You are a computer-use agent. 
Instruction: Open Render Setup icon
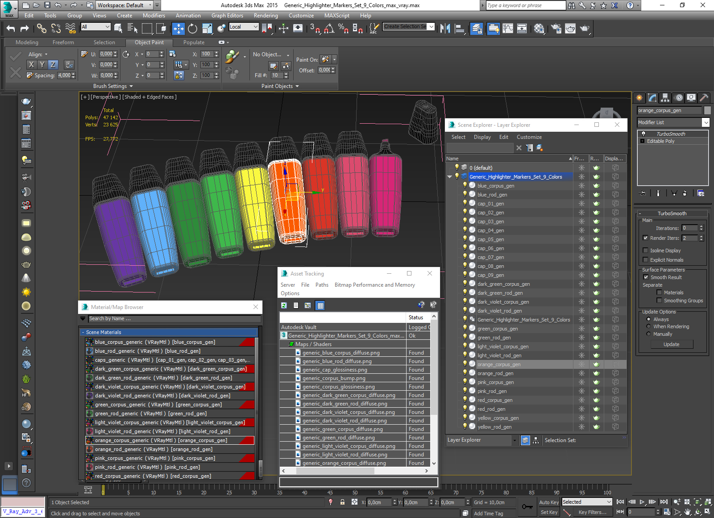556,29
